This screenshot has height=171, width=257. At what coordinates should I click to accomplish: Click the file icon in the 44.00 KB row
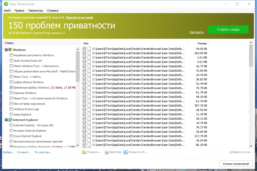pyautogui.click(x=89, y=49)
